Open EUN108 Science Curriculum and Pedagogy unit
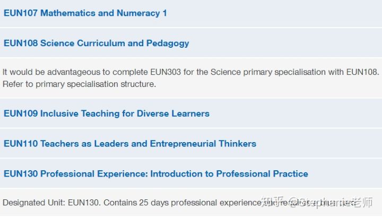 97,43
